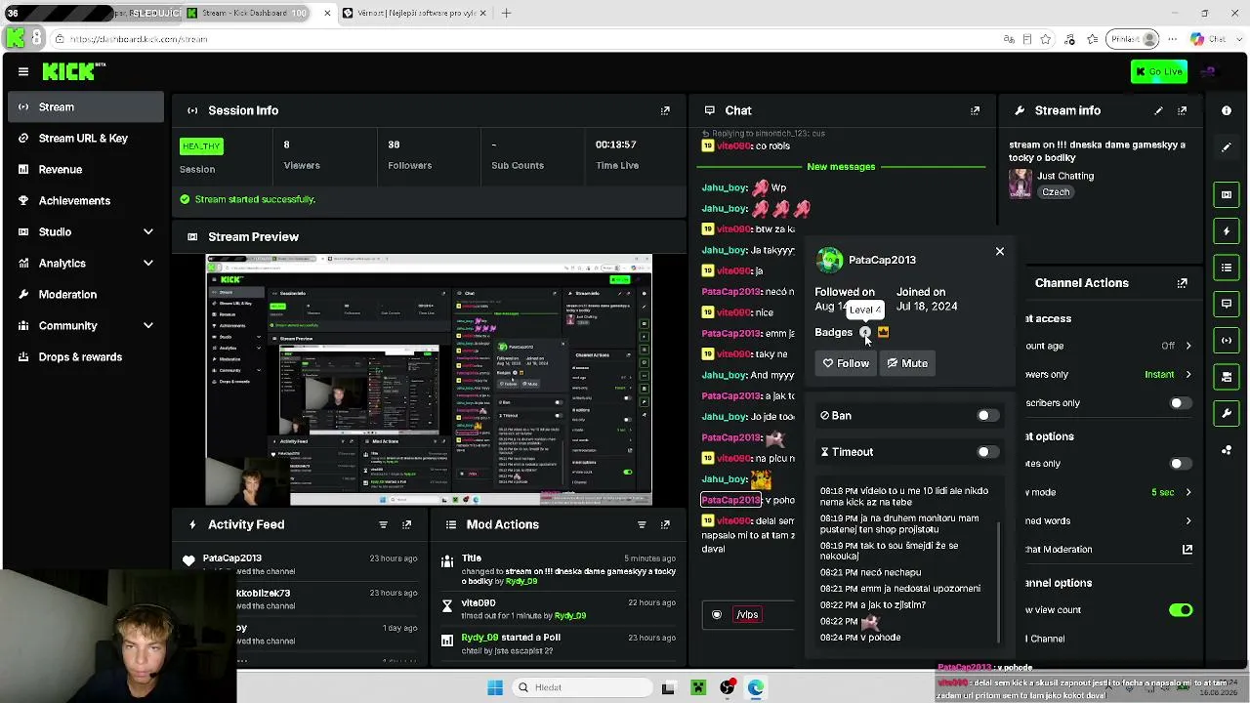The width and height of the screenshot is (1250, 703).
Task: Toggle the Session Info broadcast icon in right sidebar
Action: (x=1227, y=340)
